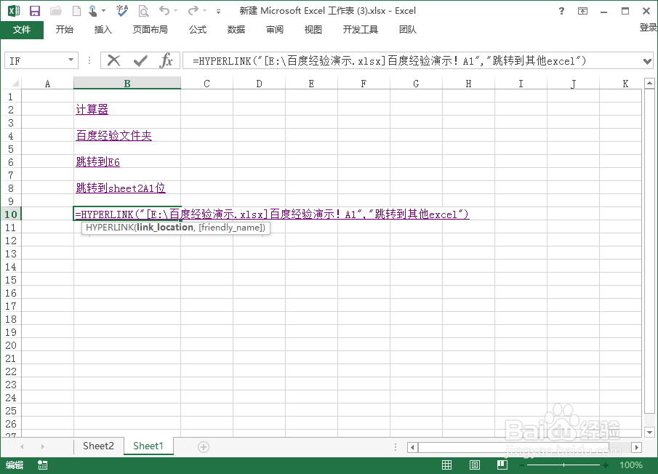Click the Undo arrow icon
658x474 pixels.
[x=164, y=10]
